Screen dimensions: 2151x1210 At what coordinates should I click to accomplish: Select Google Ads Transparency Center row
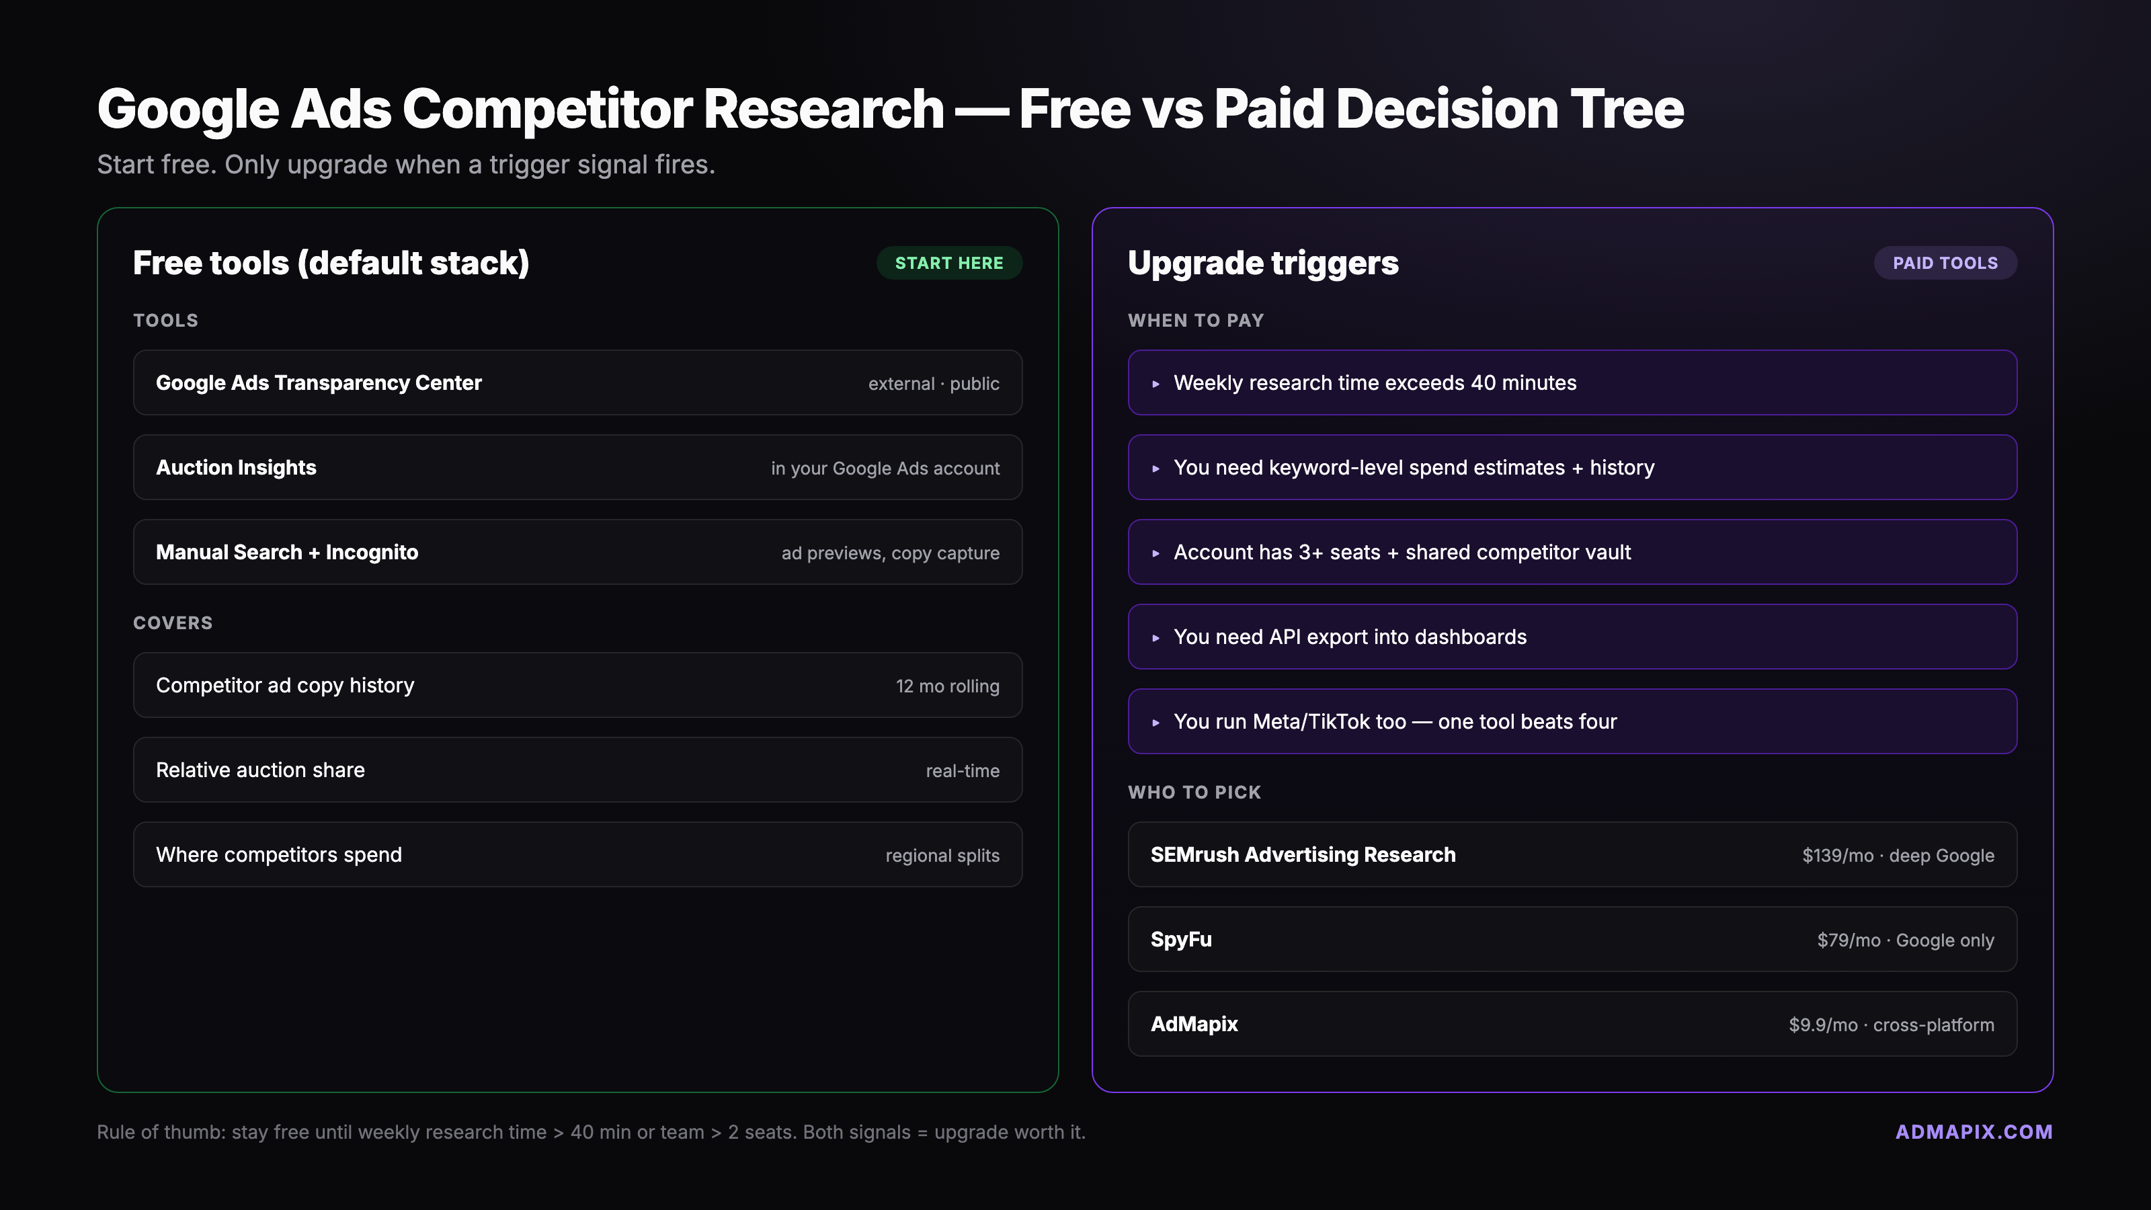tap(577, 382)
